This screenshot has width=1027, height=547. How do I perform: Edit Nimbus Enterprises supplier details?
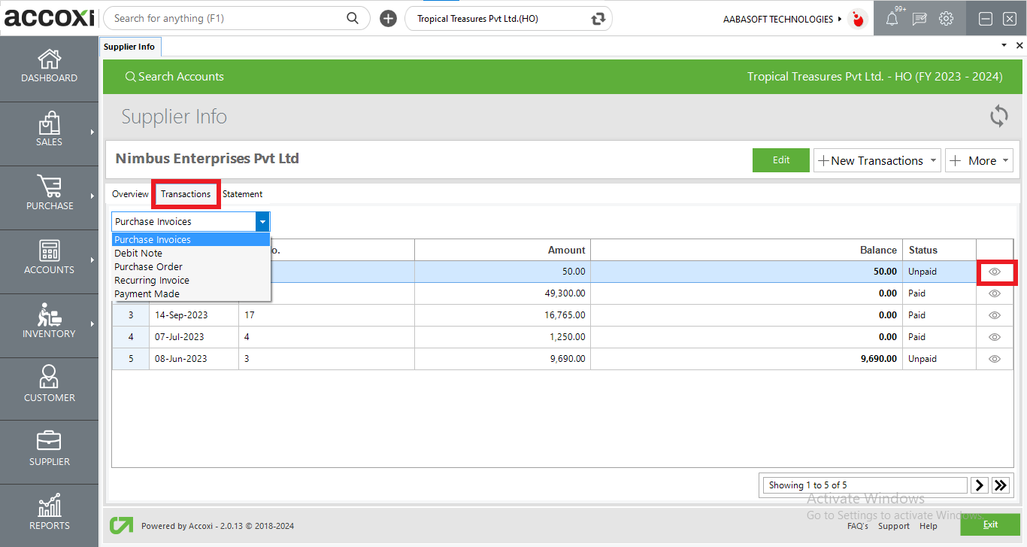780,160
